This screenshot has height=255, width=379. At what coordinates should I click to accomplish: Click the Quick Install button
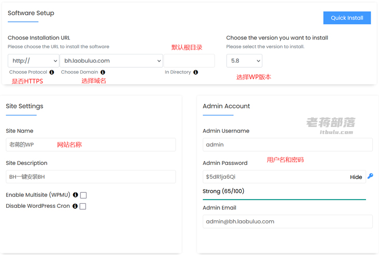pyautogui.click(x=347, y=18)
